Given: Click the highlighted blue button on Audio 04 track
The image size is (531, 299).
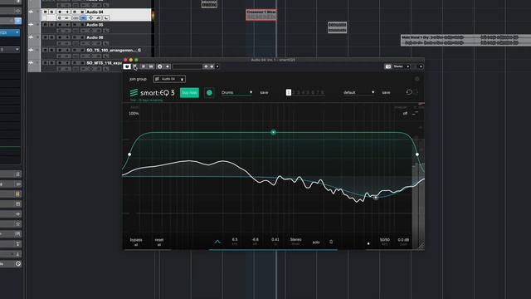Looking at the screenshot, I should point(83,17).
